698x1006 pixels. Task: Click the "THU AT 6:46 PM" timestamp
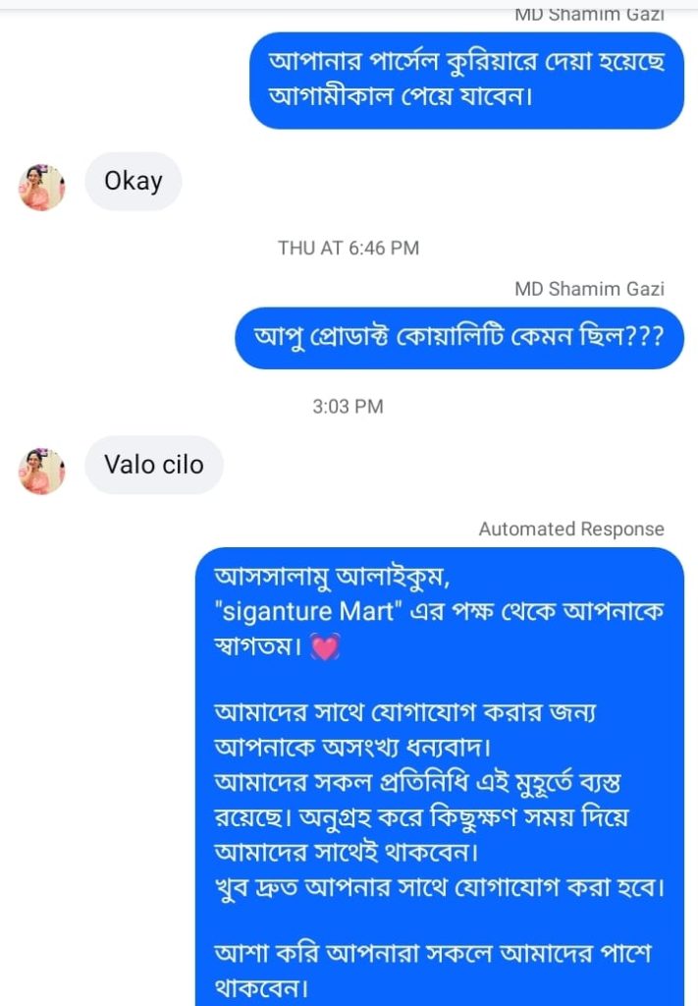(x=349, y=249)
